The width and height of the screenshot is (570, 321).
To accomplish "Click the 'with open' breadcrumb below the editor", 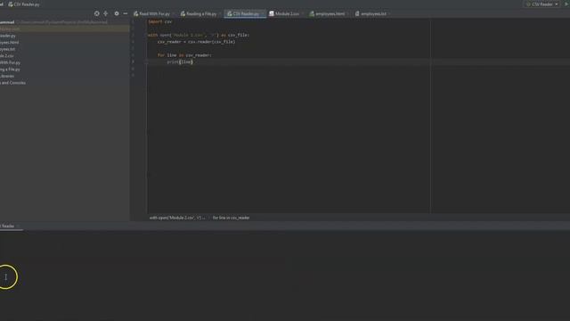I will click(x=177, y=218).
